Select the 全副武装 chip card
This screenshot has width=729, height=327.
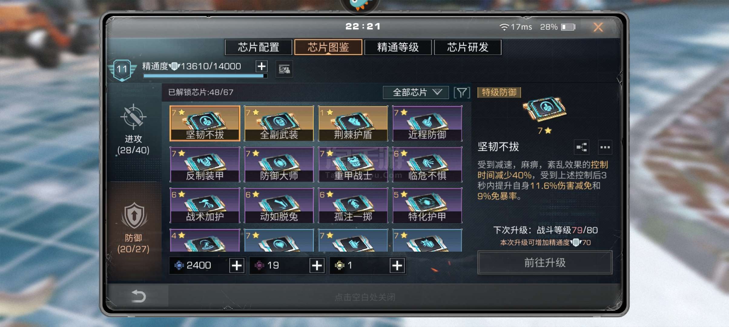click(279, 123)
